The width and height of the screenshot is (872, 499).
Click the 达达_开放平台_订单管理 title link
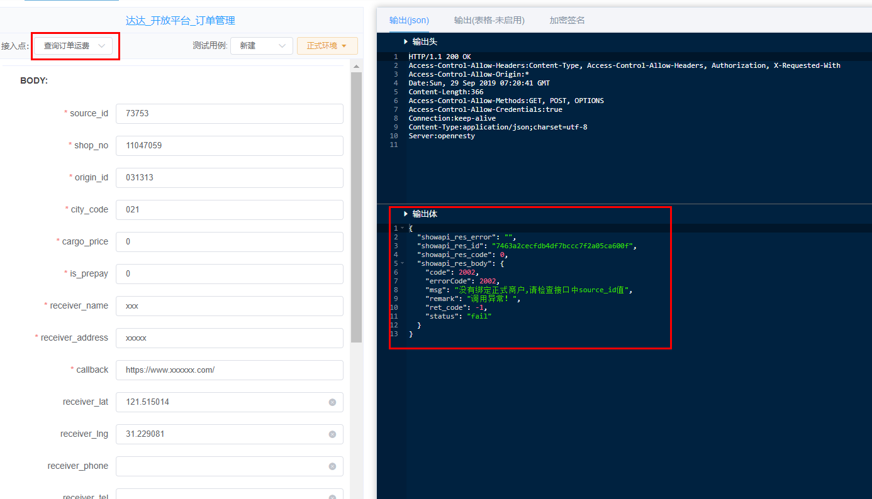(x=181, y=21)
